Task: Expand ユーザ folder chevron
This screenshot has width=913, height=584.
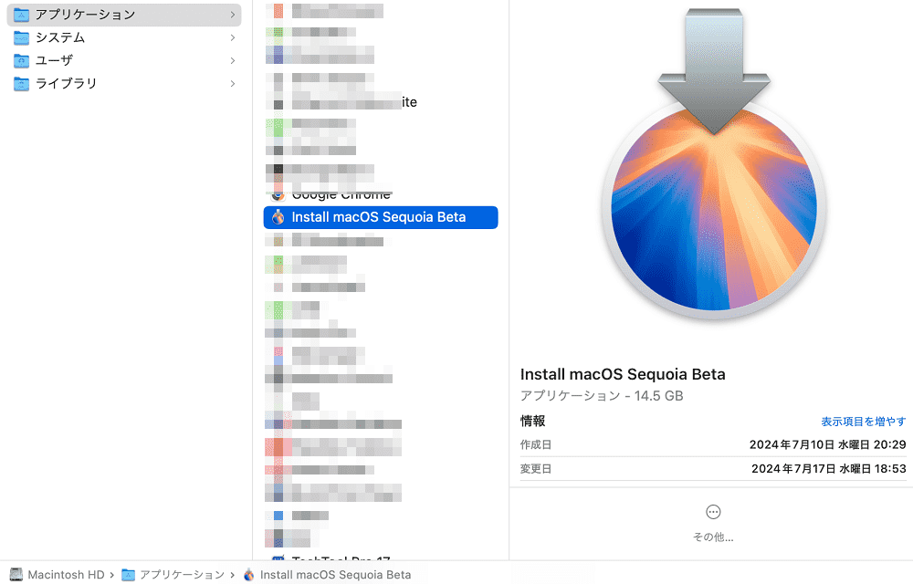Action: (x=232, y=60)
